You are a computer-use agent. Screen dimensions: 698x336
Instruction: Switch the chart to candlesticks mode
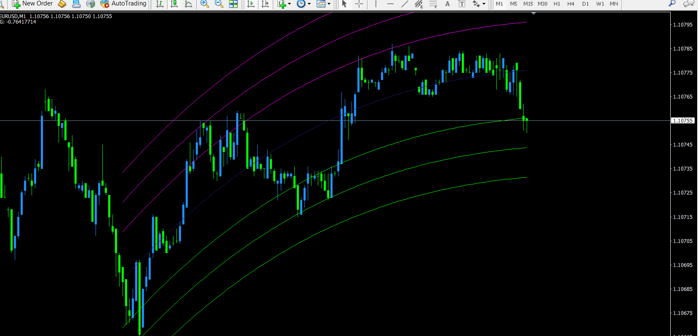174,4
